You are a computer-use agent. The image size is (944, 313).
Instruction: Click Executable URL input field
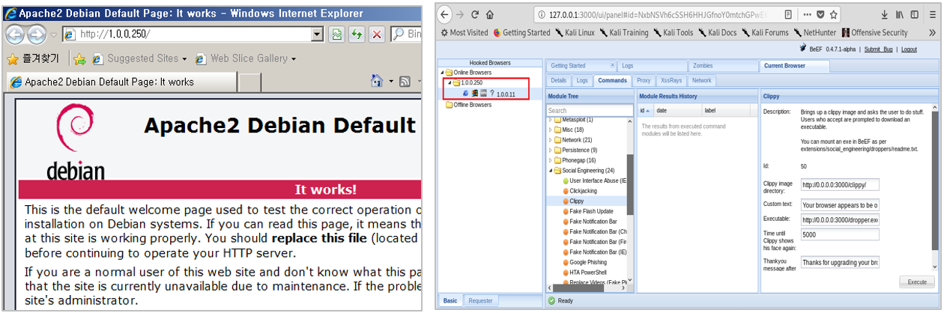click(x=839, y=219)
